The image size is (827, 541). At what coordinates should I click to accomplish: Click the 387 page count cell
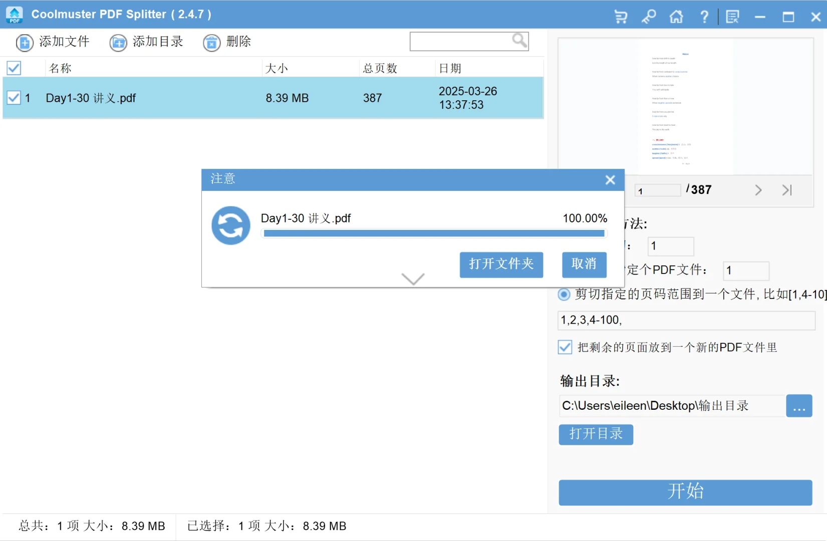coord(373,98)
